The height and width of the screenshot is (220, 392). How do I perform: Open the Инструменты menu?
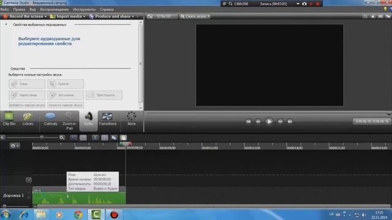click(x=85, y=10)
